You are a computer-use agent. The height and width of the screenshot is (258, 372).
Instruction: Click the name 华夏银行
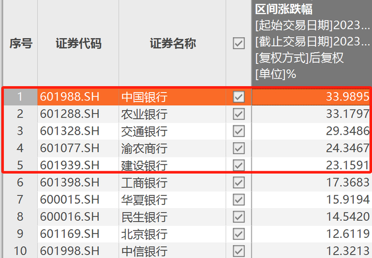(144, 200)
